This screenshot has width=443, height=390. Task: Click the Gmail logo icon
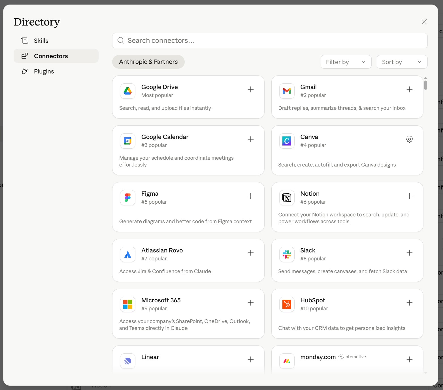tap(287, 91)
